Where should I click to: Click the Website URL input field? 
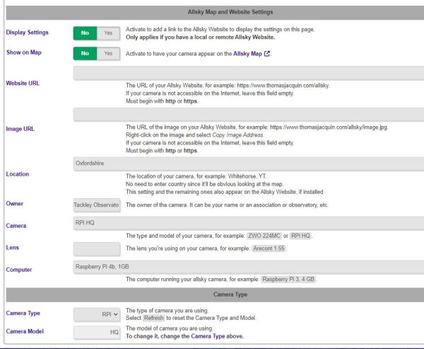pyautogui.click(x=249, y=73)
